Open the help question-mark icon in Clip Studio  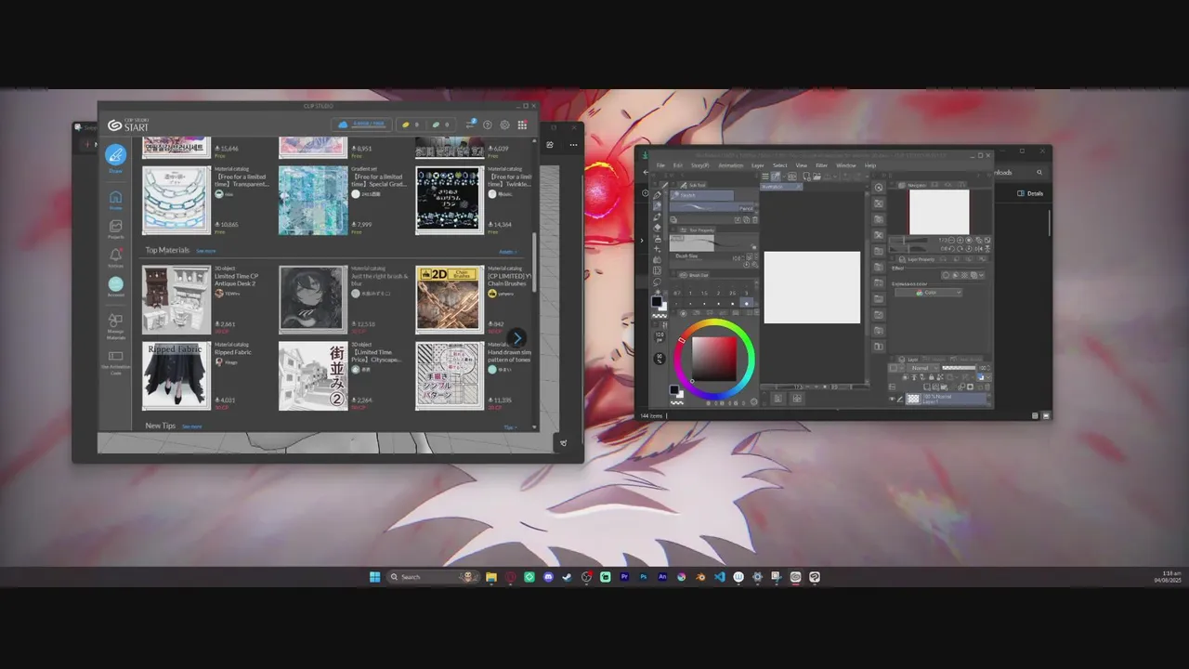pyautogui.click(x=488, y=125)
